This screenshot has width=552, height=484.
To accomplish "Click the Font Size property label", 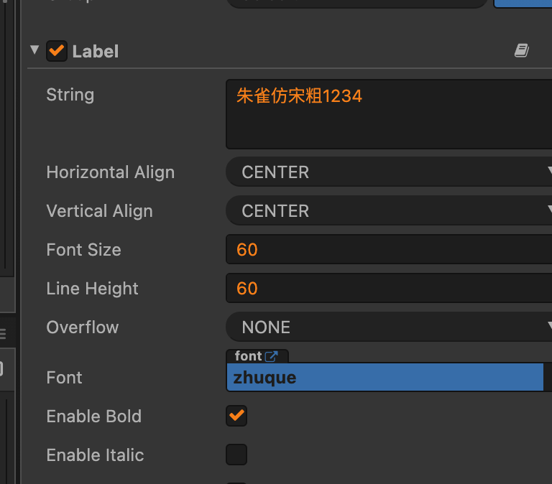I will 83,250.
